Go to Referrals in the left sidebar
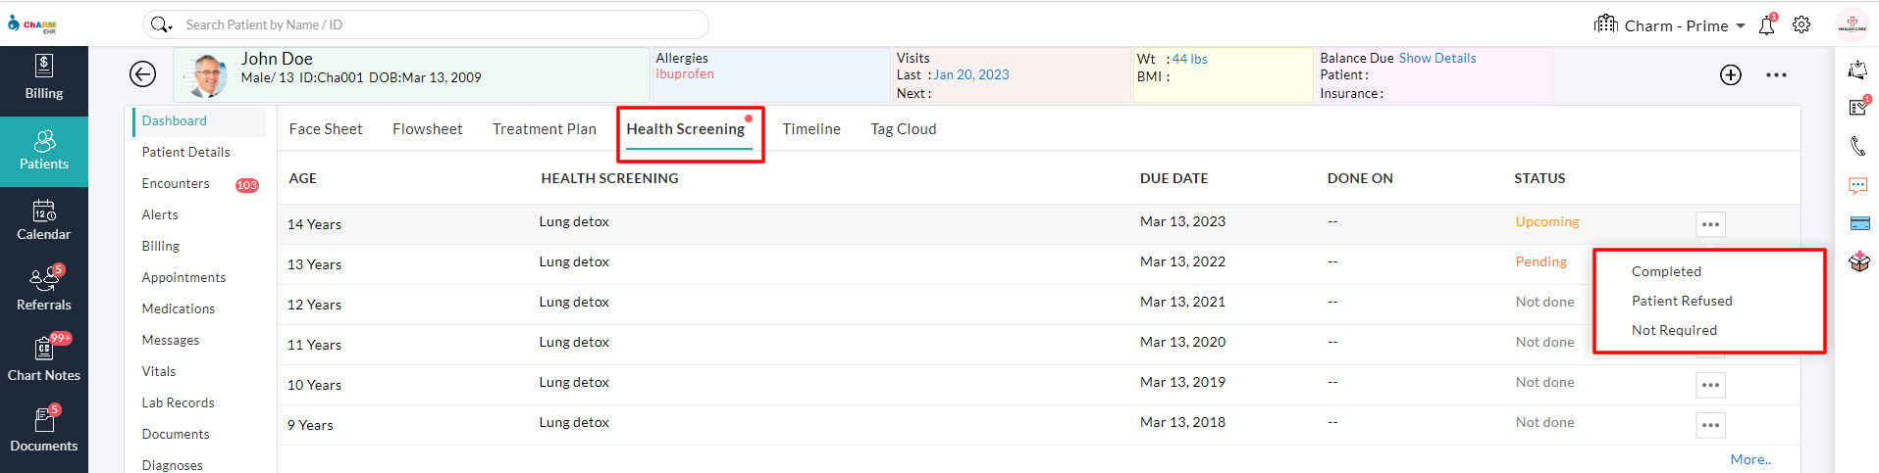The height and width of the screenshot is (473, 1879). pyautogui.click(x=44, y=291)
